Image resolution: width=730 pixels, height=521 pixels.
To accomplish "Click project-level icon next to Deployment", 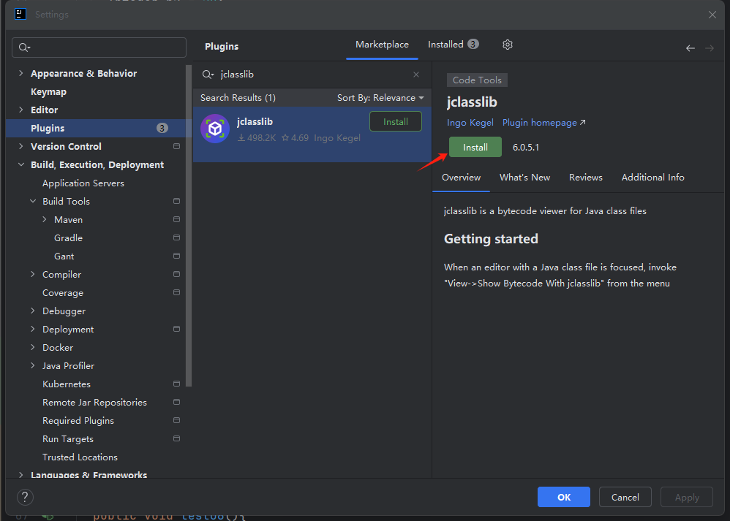I will click(176, 329).
